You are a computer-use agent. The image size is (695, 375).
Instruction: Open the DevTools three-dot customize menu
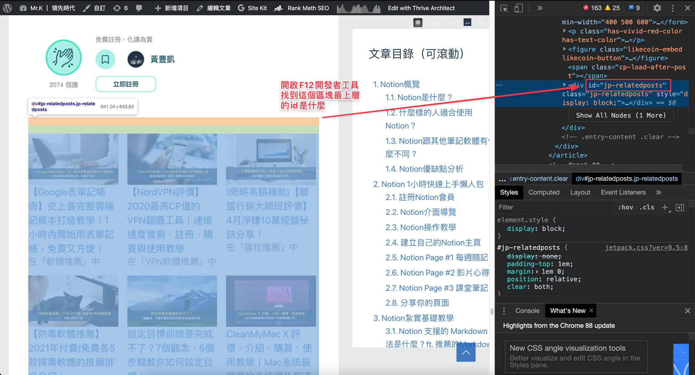[672, 8]
